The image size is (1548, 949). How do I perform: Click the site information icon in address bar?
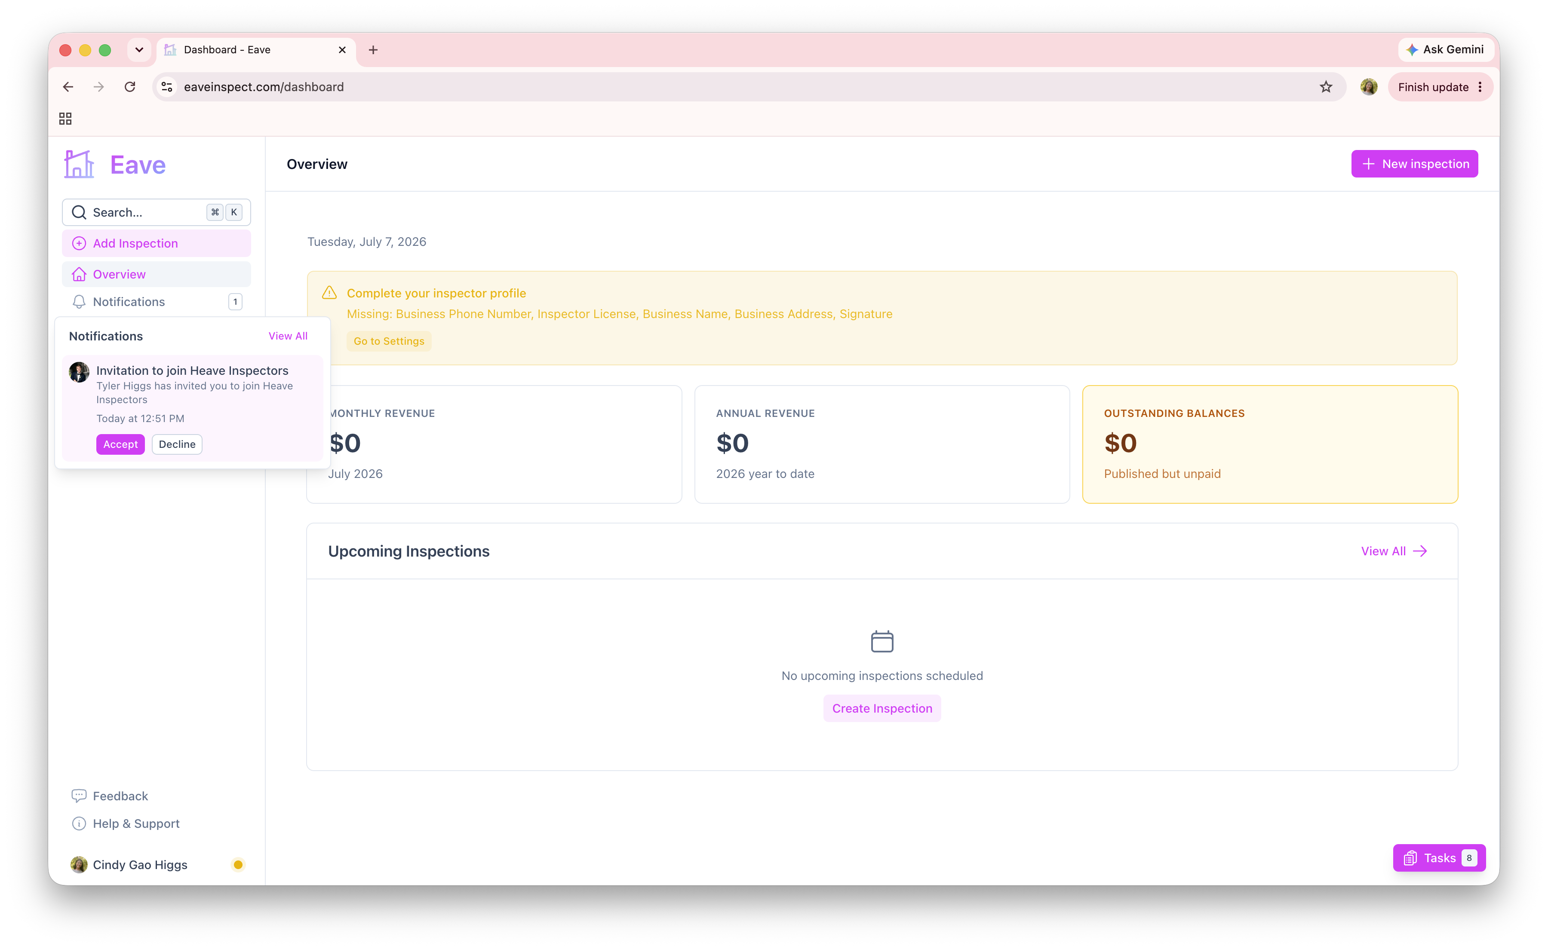coord(166,87)
